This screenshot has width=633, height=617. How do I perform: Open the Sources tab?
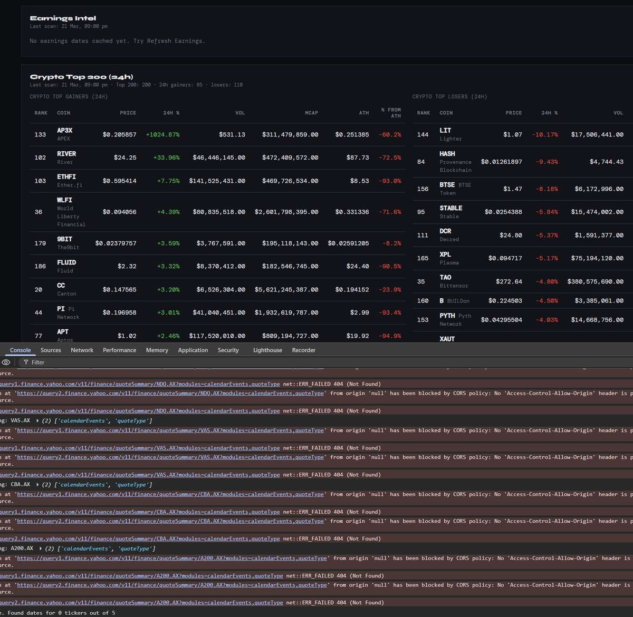51,350
